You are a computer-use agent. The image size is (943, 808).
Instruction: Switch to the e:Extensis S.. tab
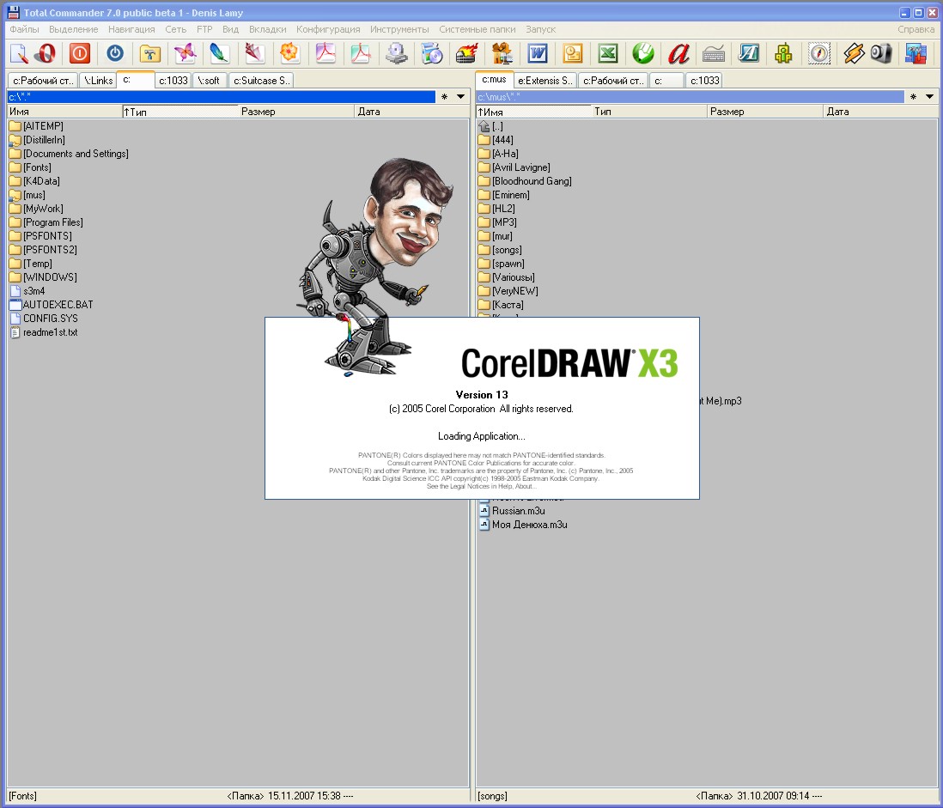545,81
